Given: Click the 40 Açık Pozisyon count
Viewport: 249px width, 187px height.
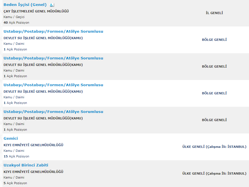Looking at the screenshot, I should pyautogui.click(x=16, y=23).
